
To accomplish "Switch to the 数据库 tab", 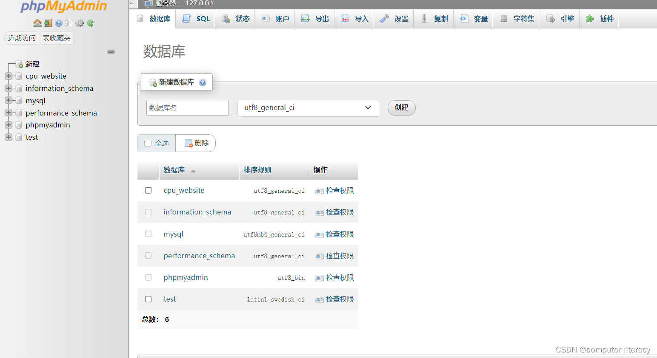I will tap(154, 19).
